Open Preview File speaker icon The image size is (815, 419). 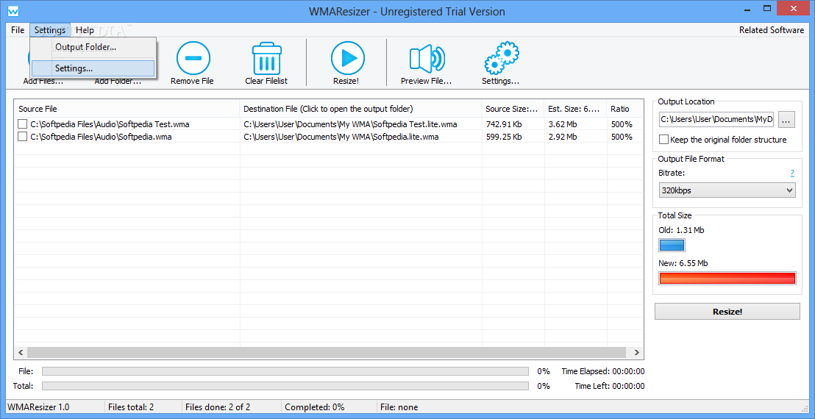(x=427, y=57)
